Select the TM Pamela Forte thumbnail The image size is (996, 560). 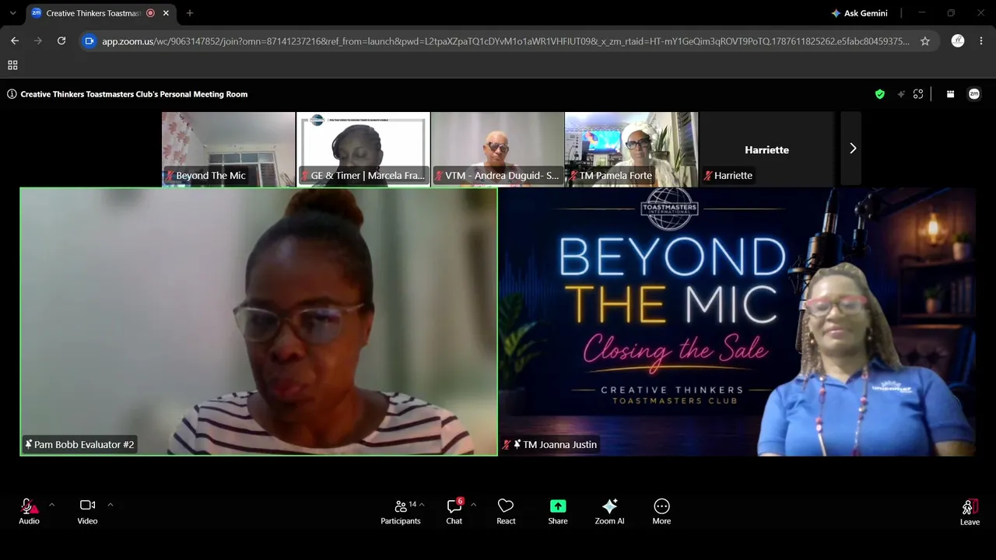pyautogui.click(x=632, y=149)
